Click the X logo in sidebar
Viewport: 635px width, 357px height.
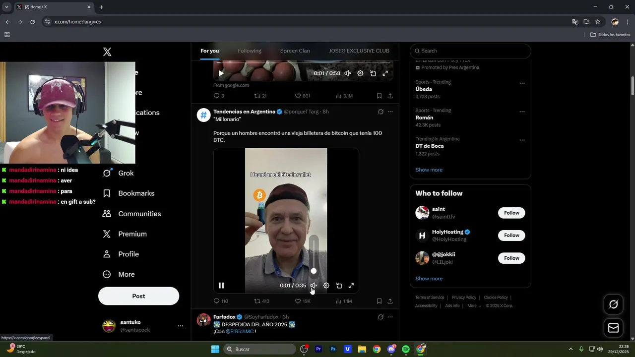click(x=107, y=52)
